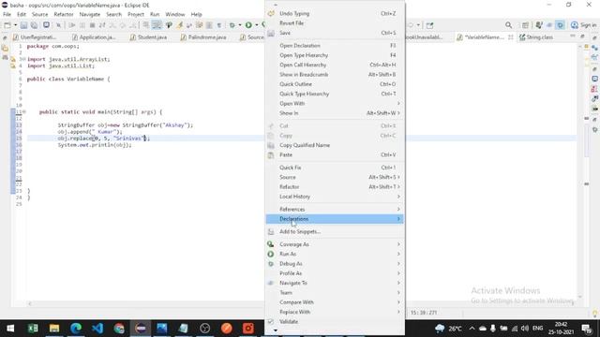Open Microsoft Edge from the taskbar
This screenshot has height=337, width=600.
76,329
